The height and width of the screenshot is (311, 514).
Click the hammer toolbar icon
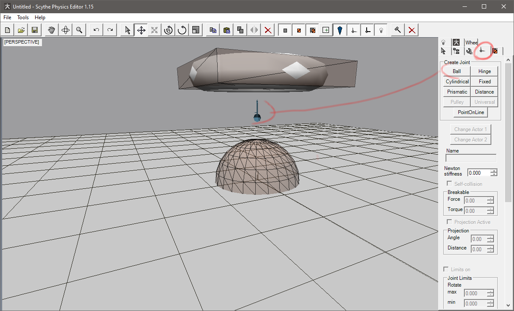click(398, 30)
